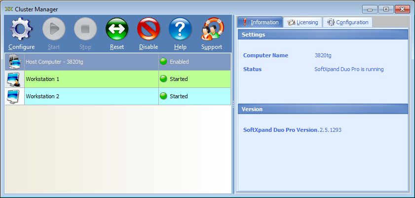Click the Settings section header

coord(323,35)
